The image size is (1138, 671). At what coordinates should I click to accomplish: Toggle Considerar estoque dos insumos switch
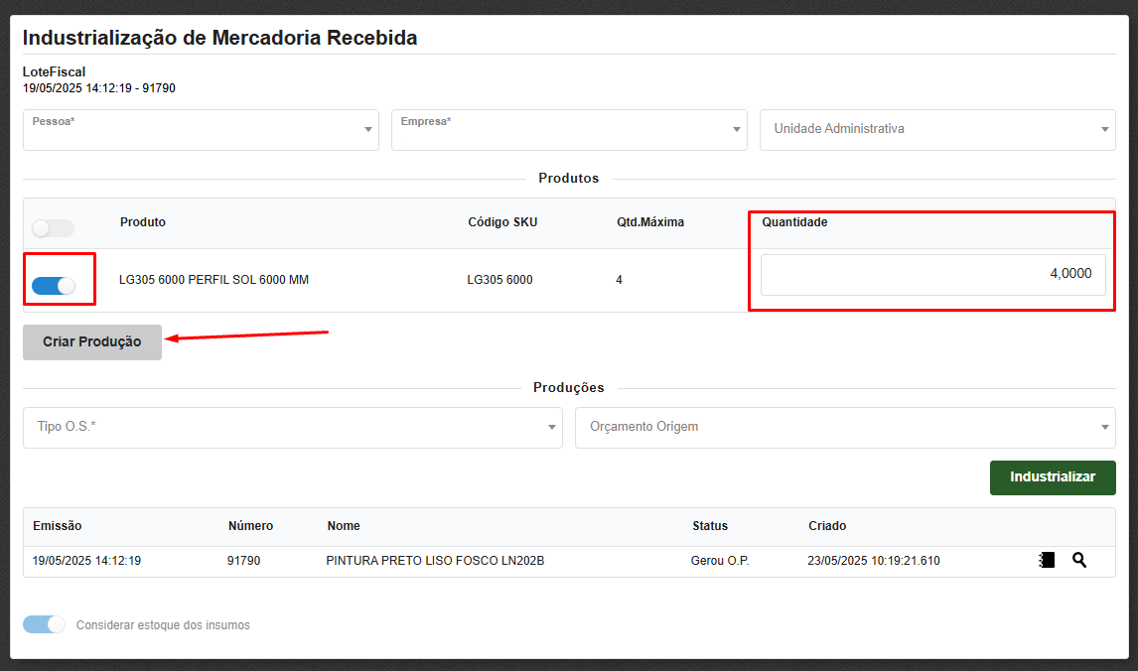click(44, 624)
